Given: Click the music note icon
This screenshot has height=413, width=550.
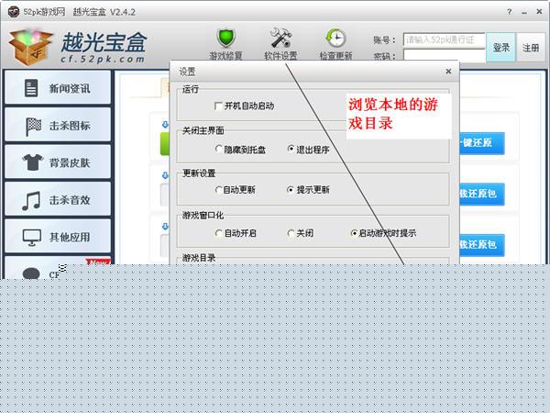Looking at the screenshot, I should [31, 201].
